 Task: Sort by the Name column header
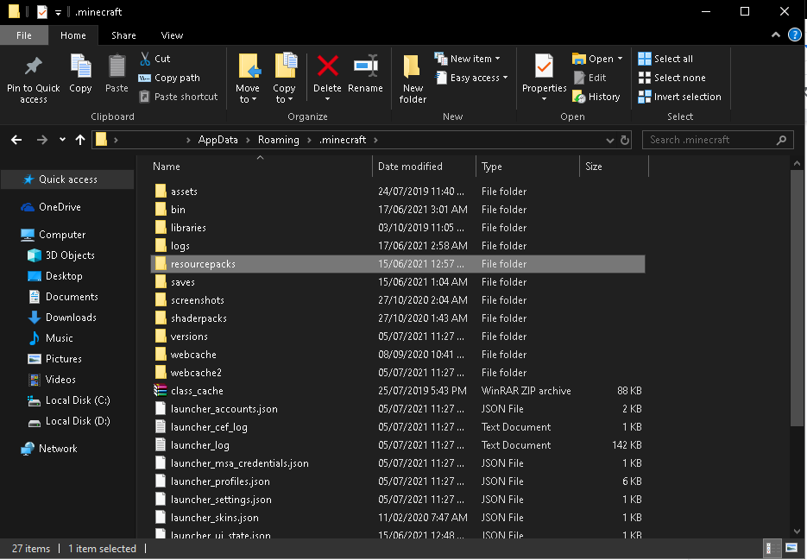[261, 167]
